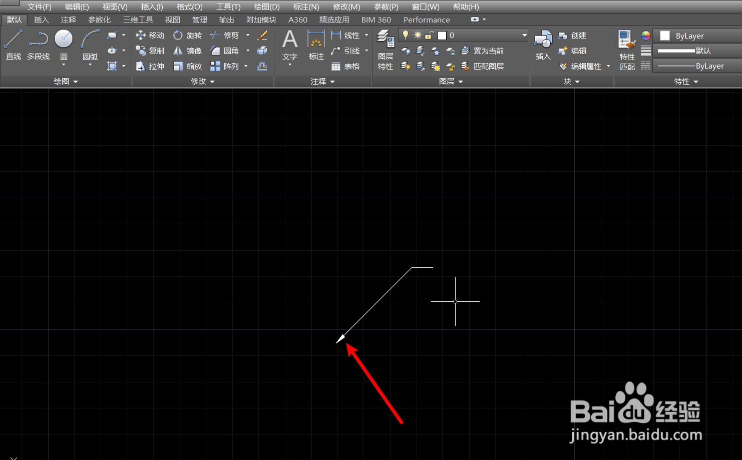Click 置为当前 make current button

click(482, 51)
